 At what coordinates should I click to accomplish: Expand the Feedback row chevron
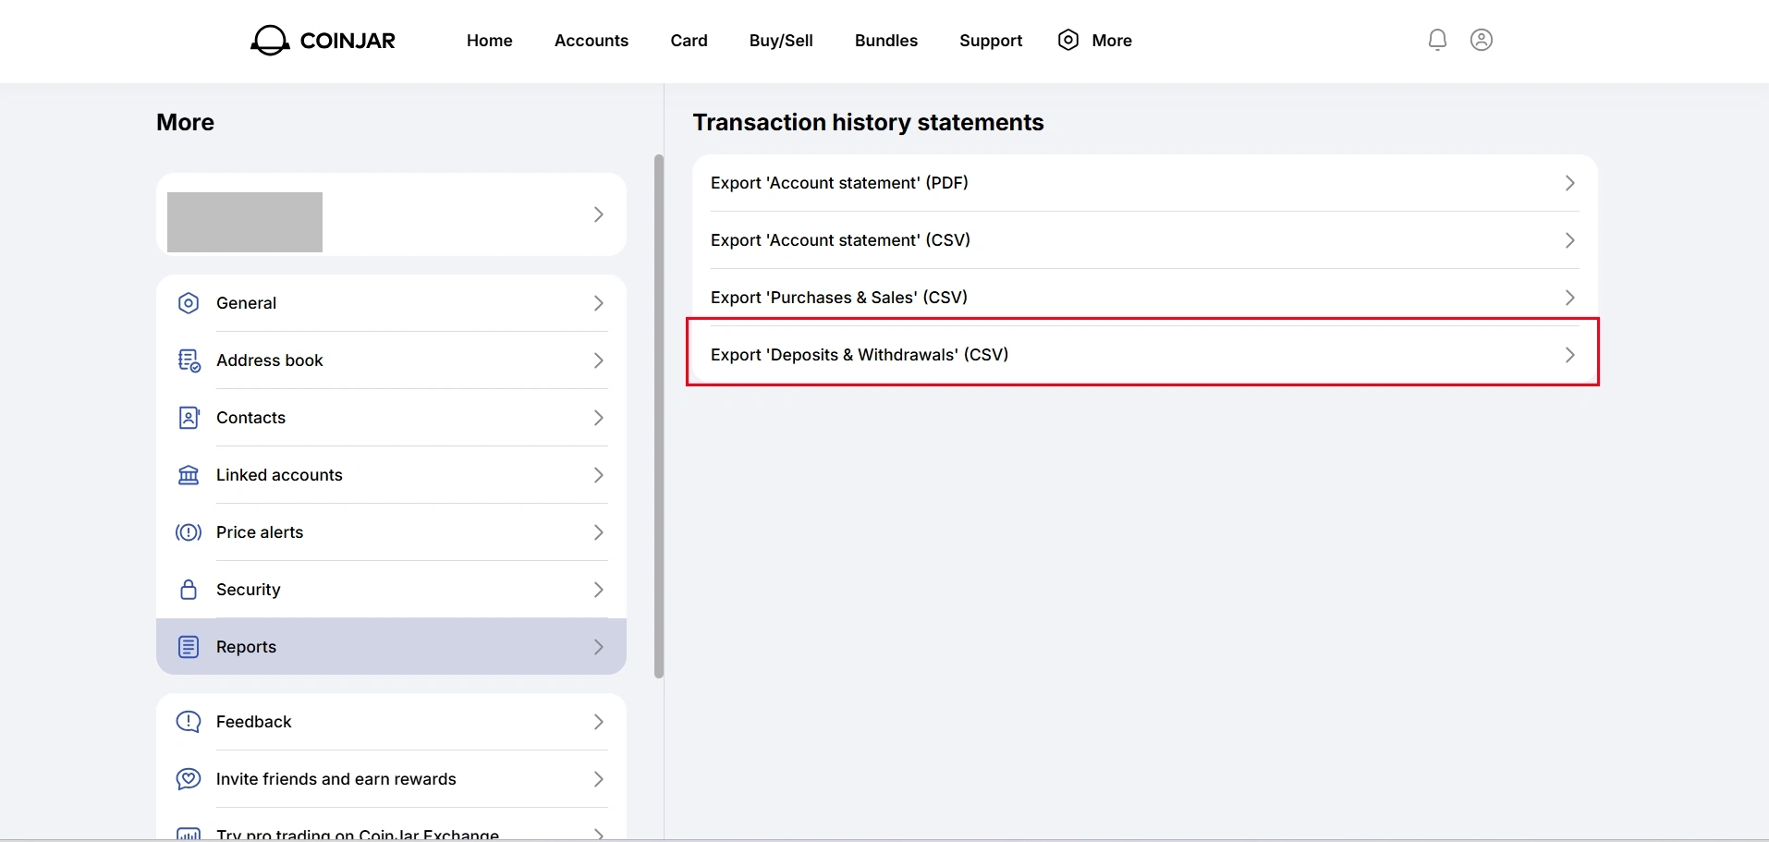click(x=599, y=722)
